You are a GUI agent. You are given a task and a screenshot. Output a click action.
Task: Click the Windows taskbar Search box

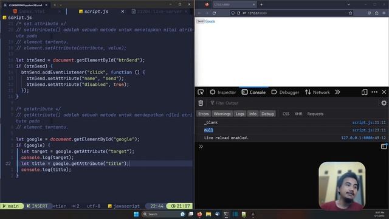pyautogui.click(x=164, y=214)
